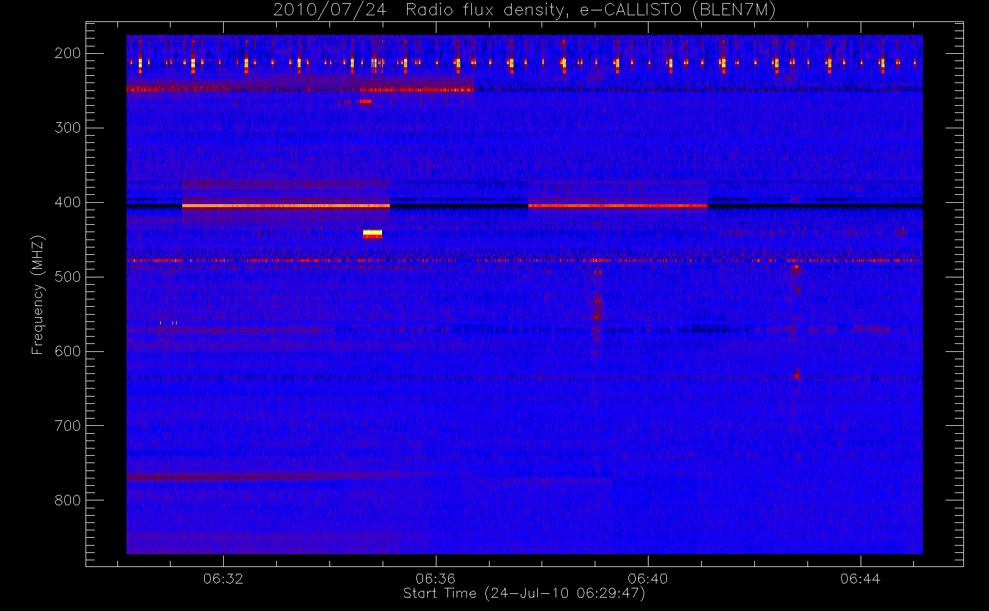This screenshot has width=989, height=611.
Task: Click the orange emission band at 405 MHz near 06:33
Action: click(x=286, y=206)
